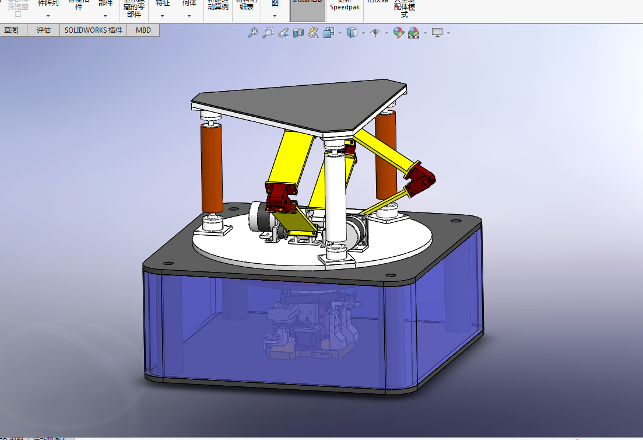Click the Speedpak update command

pyautogui.click(x=345, y=6)
